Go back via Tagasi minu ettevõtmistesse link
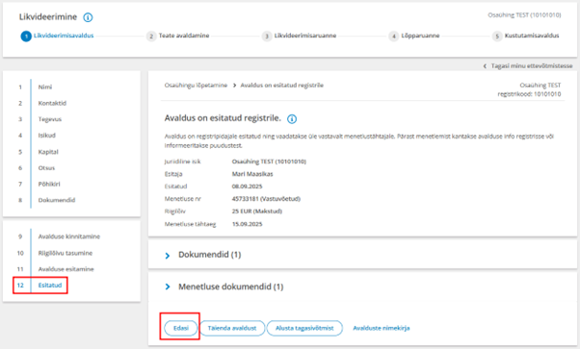 point(528,65)
